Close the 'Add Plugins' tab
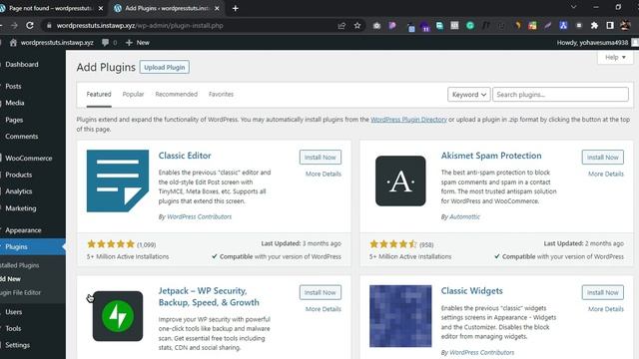This screenshot has height=359, width=639. point(217,8)
